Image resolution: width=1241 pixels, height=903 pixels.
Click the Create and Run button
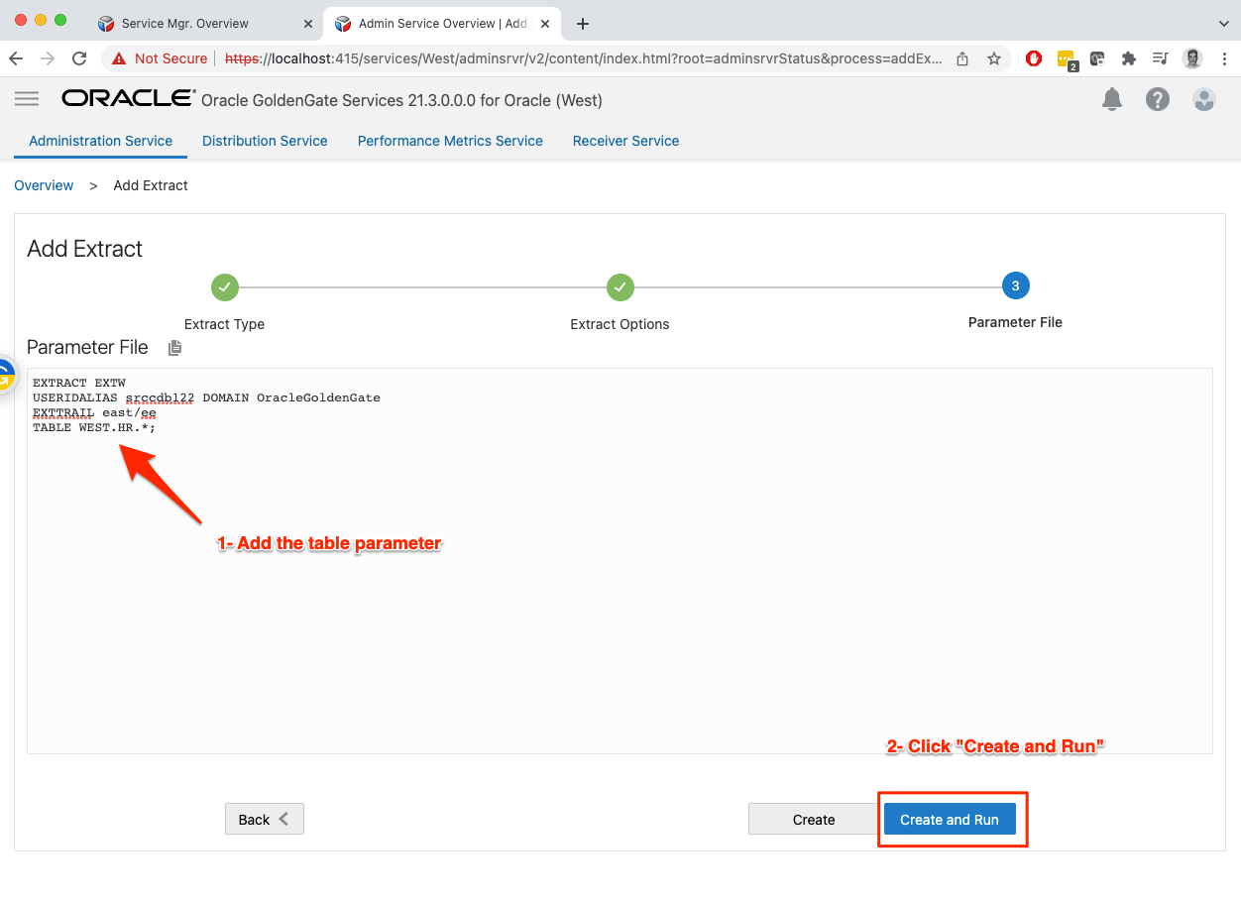tap(949, 820)
